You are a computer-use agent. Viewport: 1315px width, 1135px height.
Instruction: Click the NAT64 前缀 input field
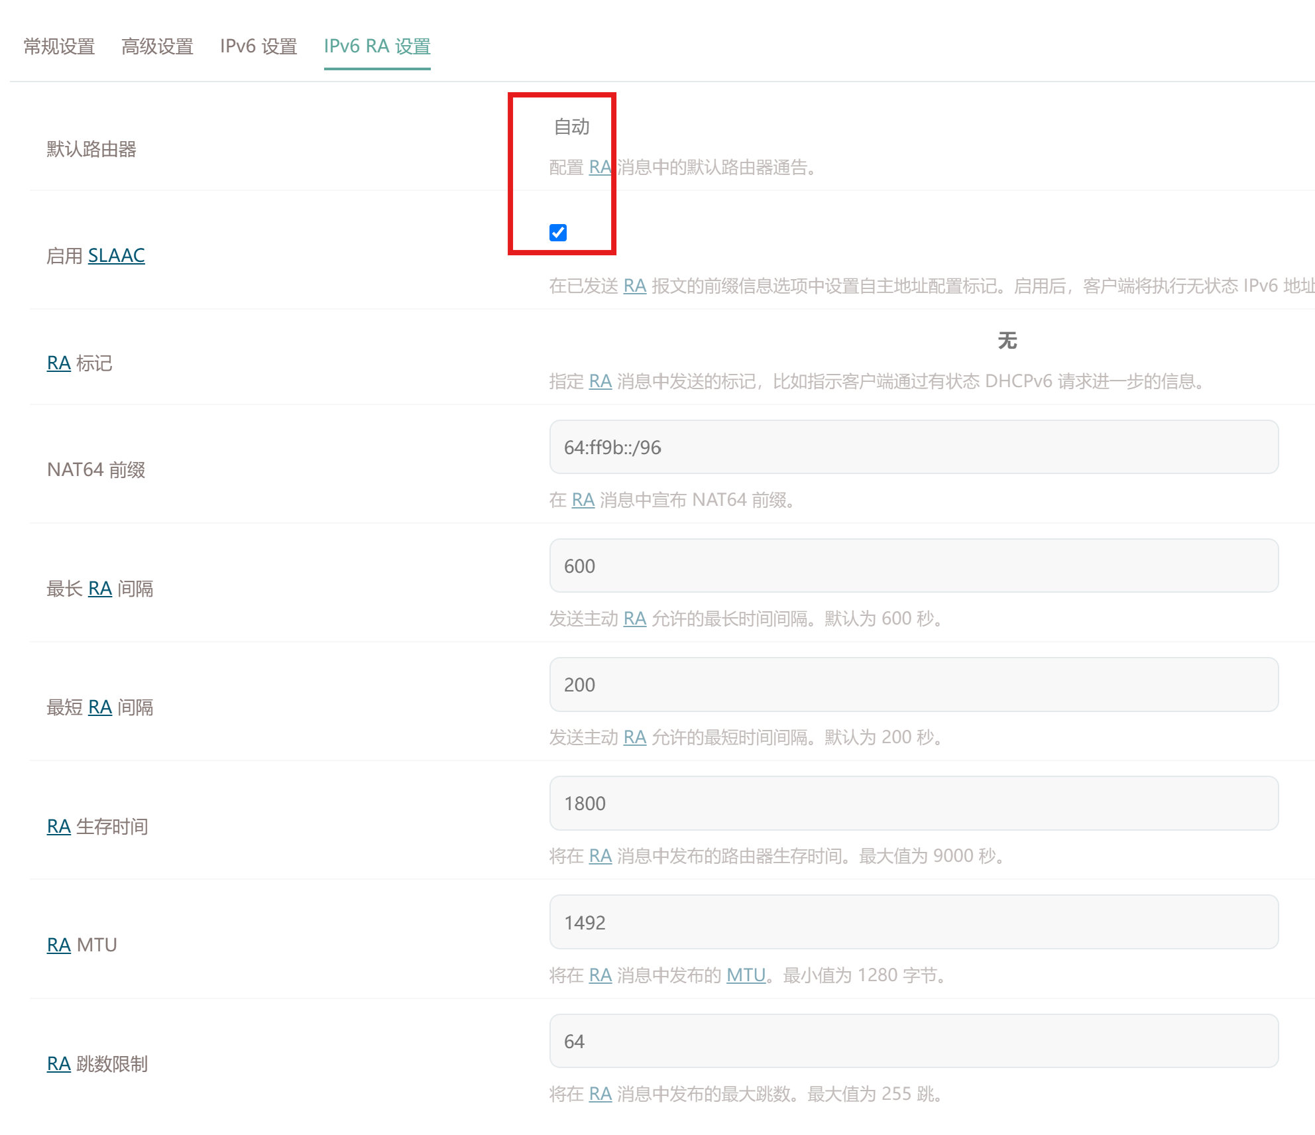913,448
